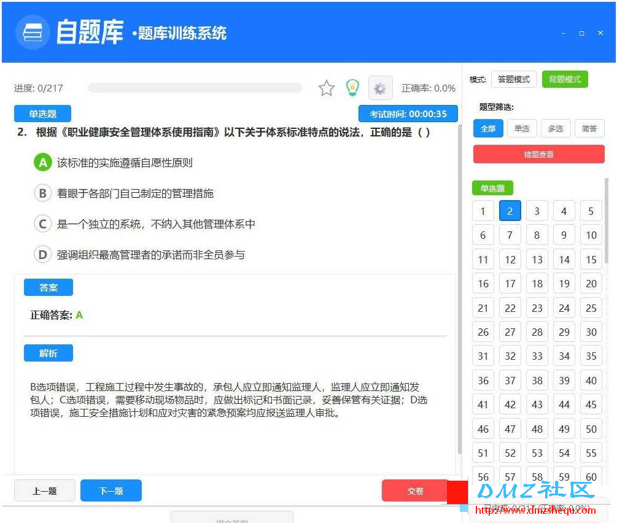Open settings via the gear icon
This screenshot has width=617, height=523.
click(x=380, y=88)
